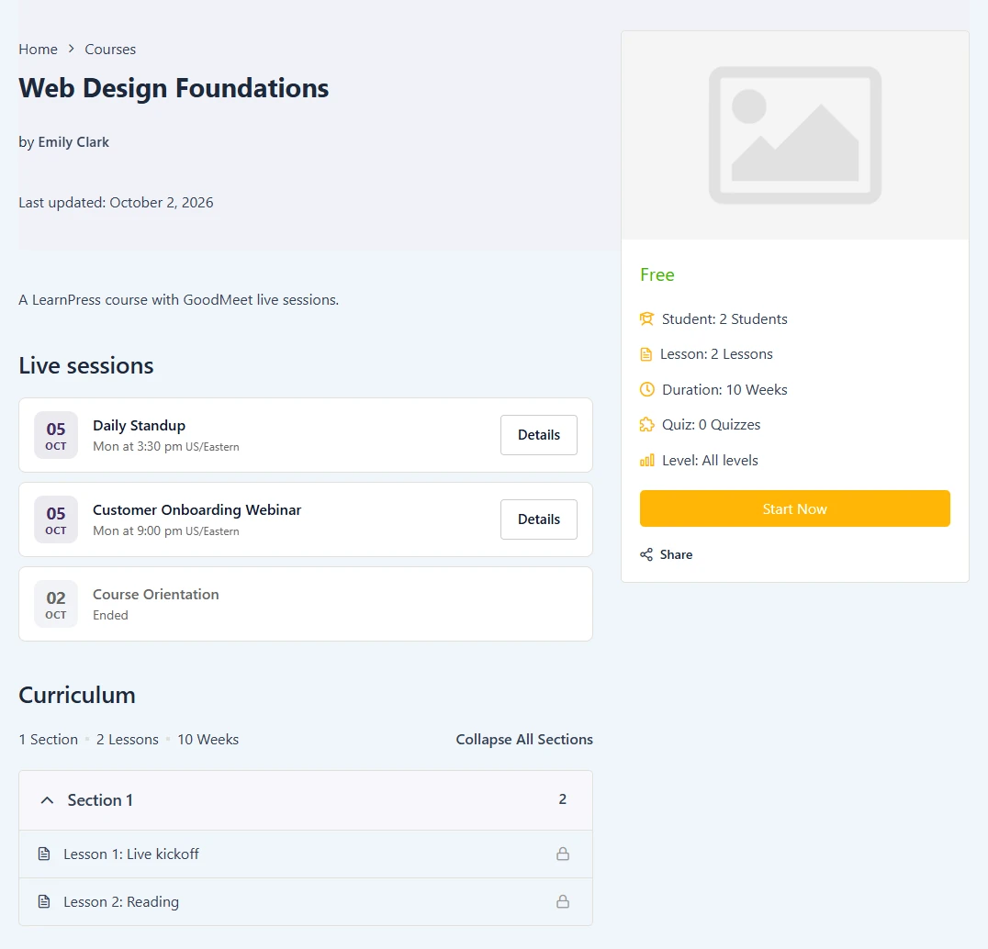Screen dimensions: 988x949
Task: Click the lock icon for Lesson 1
Action: click(563, 854)
